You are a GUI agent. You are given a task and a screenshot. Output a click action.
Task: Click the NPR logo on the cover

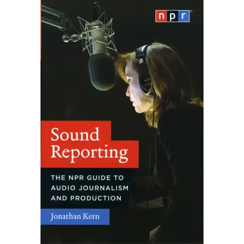tap(172, 16)
